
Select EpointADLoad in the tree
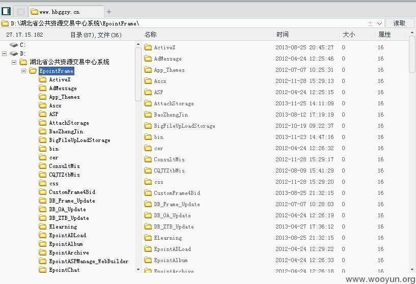[x=67, y=235]
